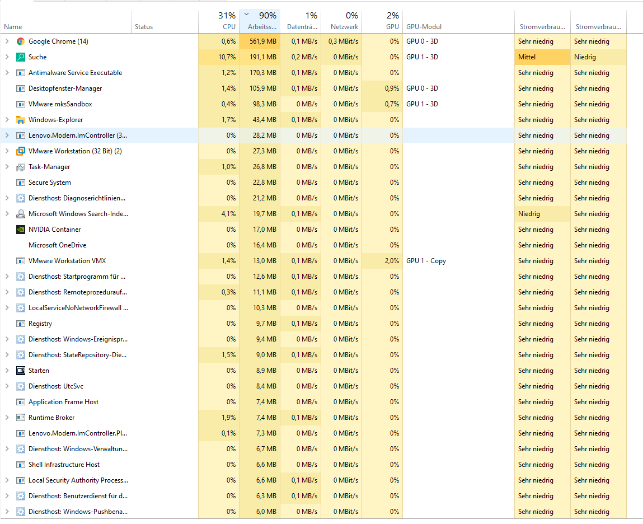
Task: Select the Lenovo.Modern.ImController.Pl... row
Action: pos(313,433)
